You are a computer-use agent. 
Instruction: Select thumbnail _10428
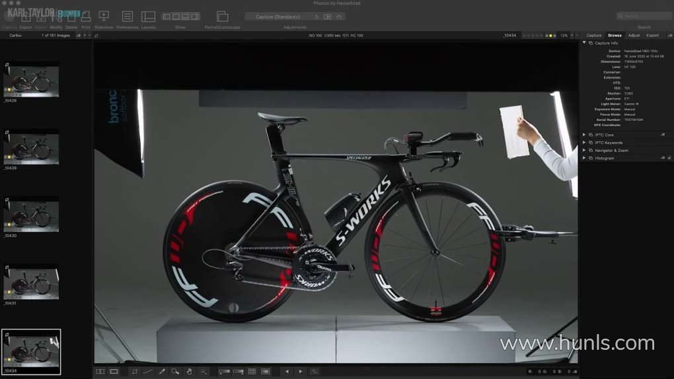click(31, 81)
